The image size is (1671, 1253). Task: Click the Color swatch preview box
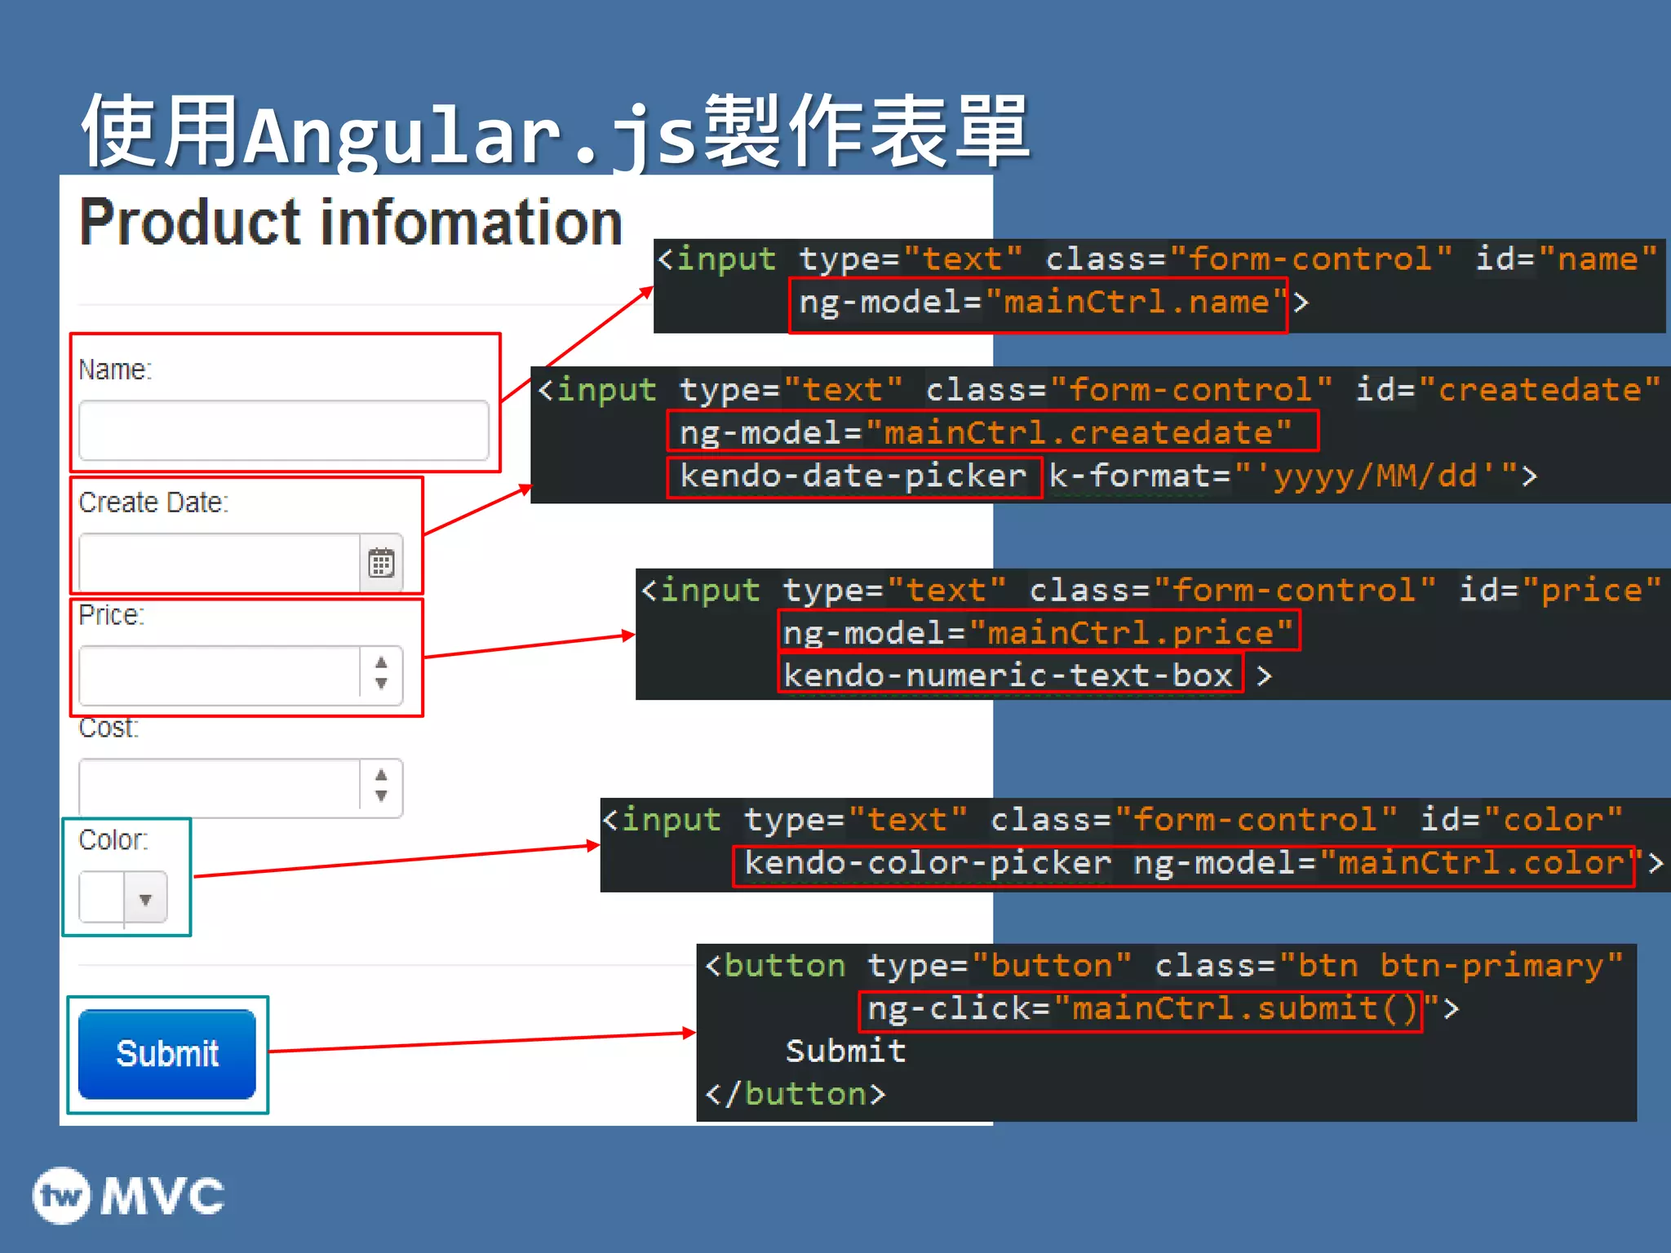tap(101, 897)
